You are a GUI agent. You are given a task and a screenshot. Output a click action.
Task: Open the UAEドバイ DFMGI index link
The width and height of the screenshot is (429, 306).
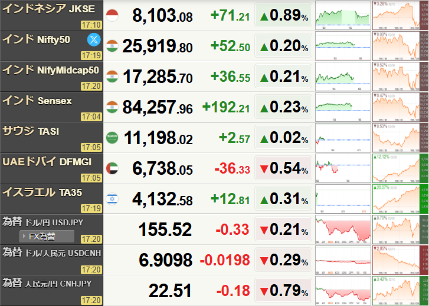point(47,162)
